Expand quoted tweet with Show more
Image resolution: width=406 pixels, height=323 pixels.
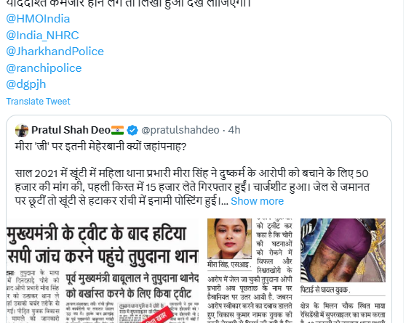click(x=257, y=201)
